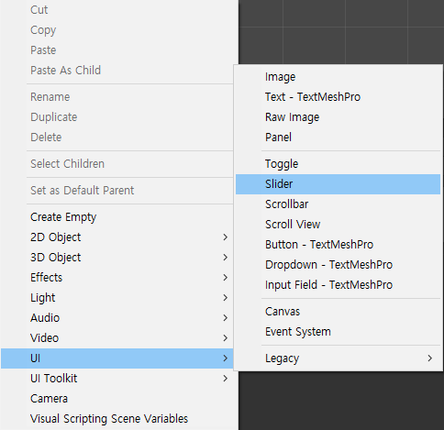Open the UI Toolkit submenu
This screenshot has width=444, height=430.
coord(117,379)
